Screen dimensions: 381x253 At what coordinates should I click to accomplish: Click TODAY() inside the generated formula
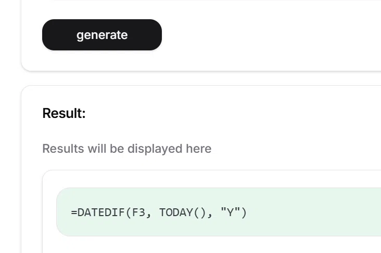click(183, 212)
